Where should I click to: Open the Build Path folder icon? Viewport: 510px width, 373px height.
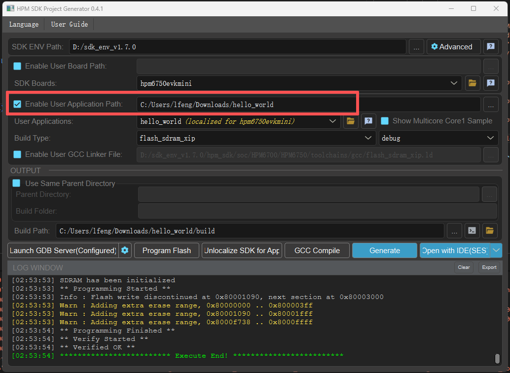pyautogui.click(x=489, y=231)
